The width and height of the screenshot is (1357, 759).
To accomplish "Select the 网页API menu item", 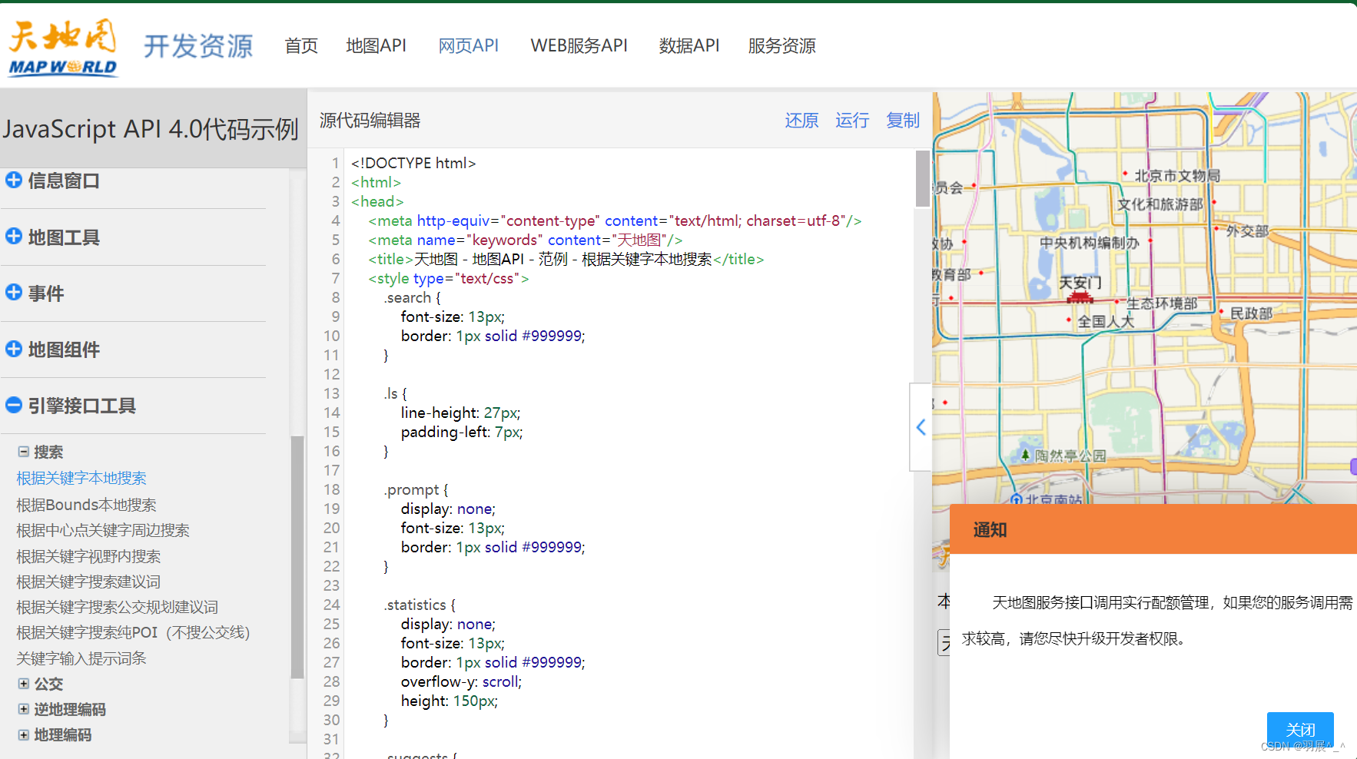I will 469,46.
